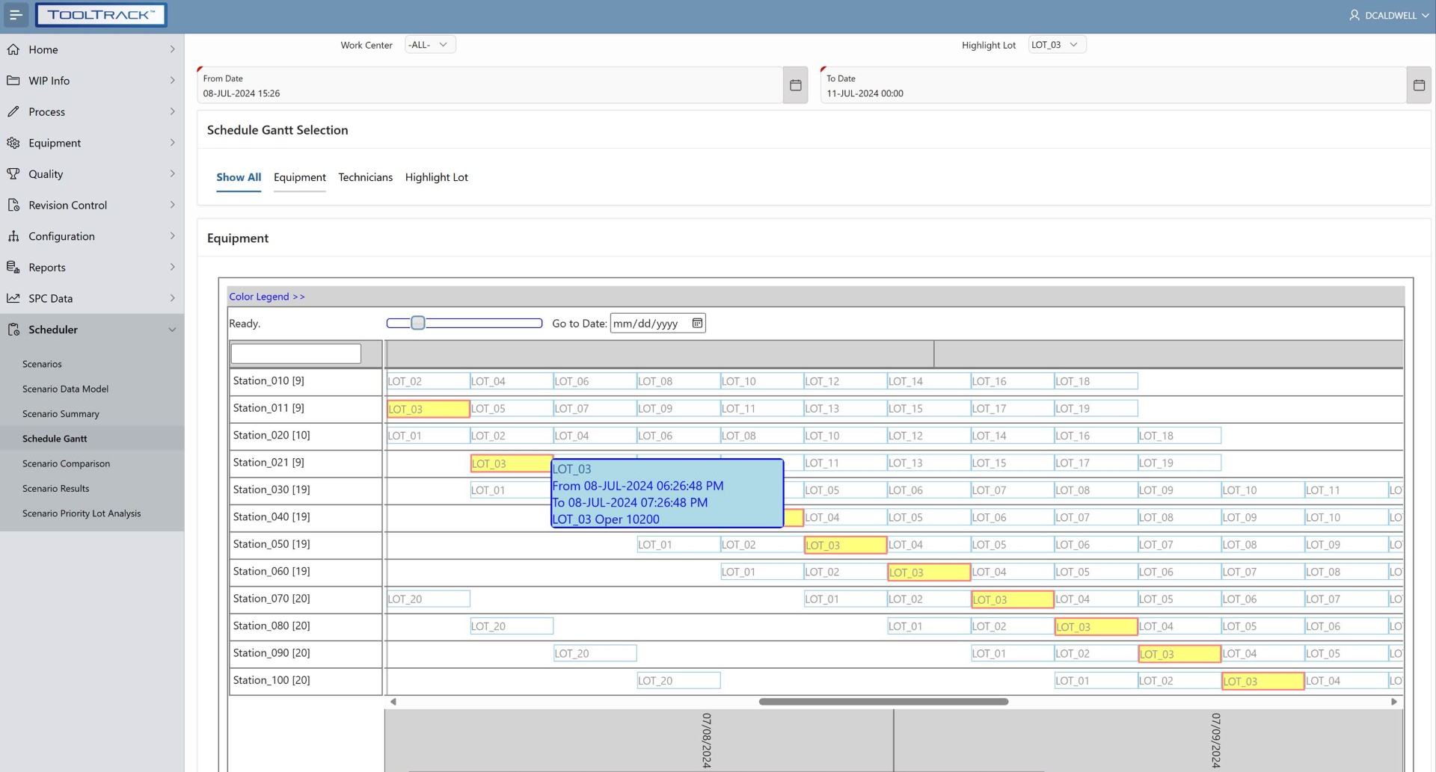This screenshot has width=1436, height=772.
Task: Click the Gantt zoom slider handle
Action: pos(418,323)
